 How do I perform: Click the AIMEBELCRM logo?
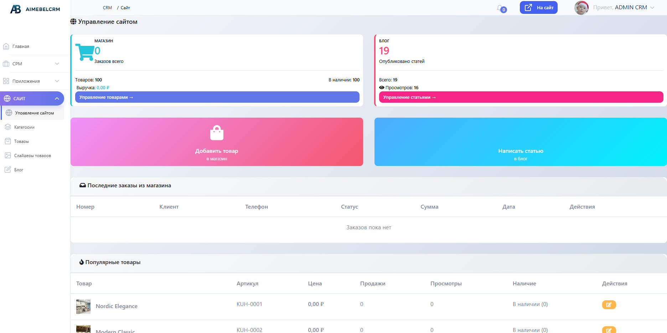(x=35, y=9)
